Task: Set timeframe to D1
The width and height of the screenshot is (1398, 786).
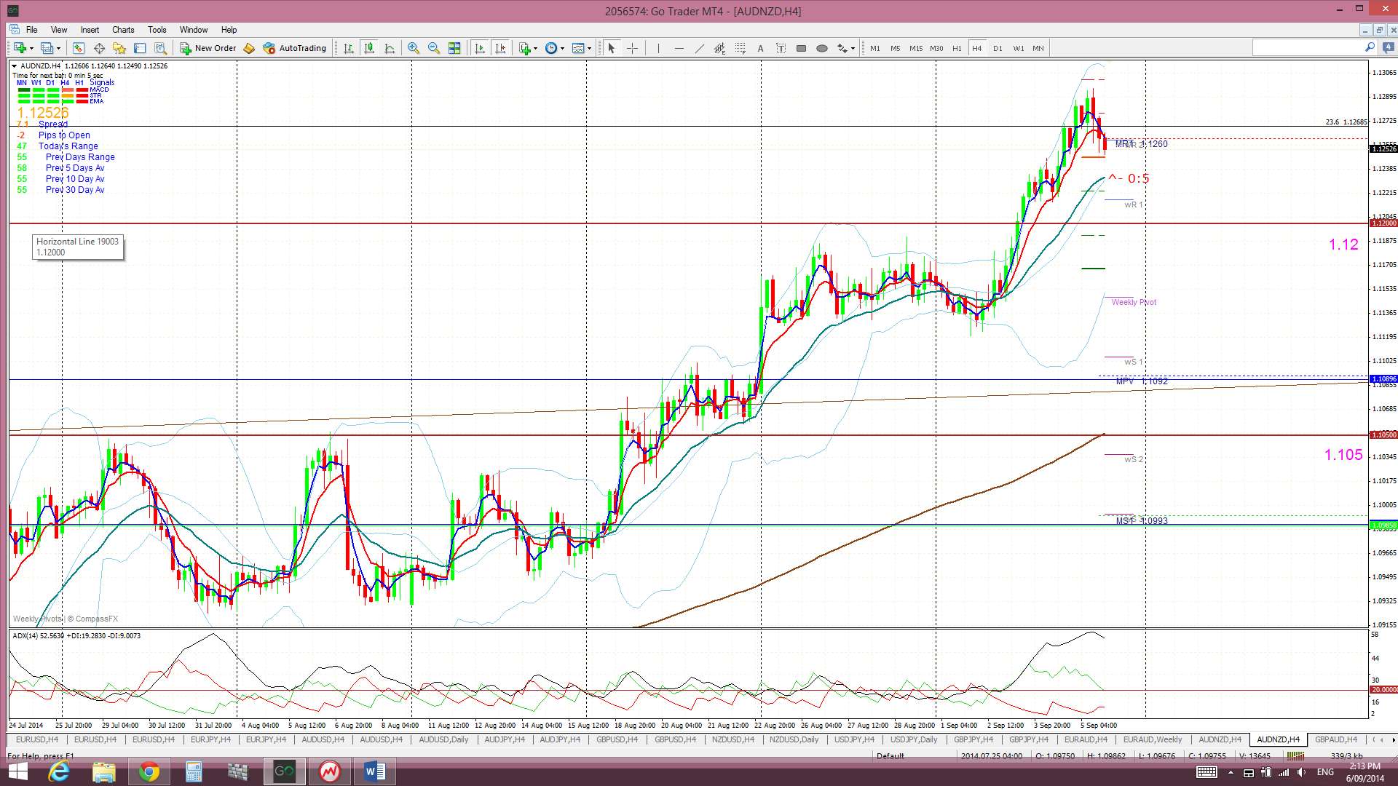Action: coord(998,48)
